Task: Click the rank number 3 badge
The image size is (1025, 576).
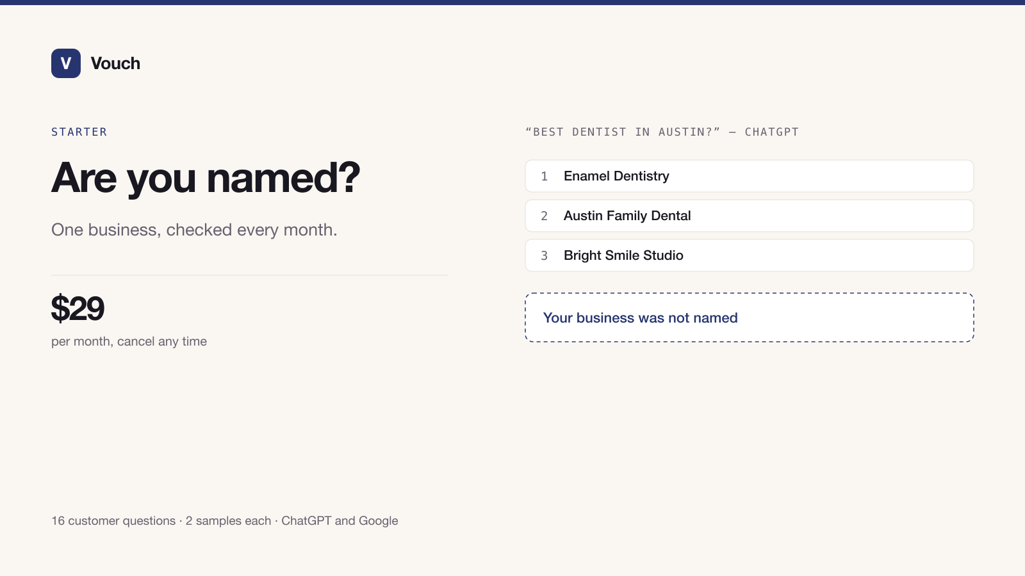Action: (x=545, y=255)
